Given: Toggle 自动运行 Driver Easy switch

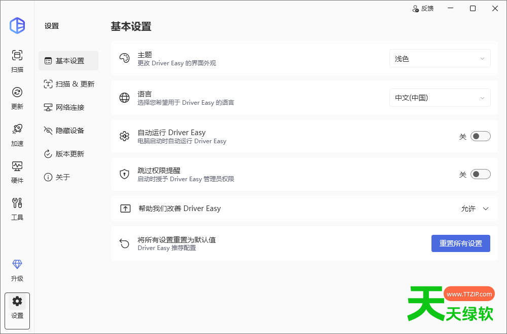Looking at the screenshot, I should point(480,136).
